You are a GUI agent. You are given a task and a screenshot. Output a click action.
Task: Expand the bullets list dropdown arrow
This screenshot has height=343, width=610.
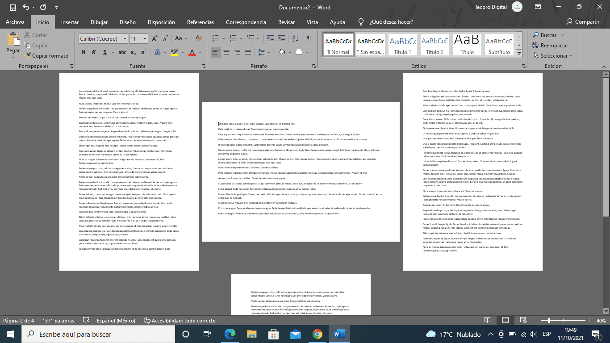point(224,39)
